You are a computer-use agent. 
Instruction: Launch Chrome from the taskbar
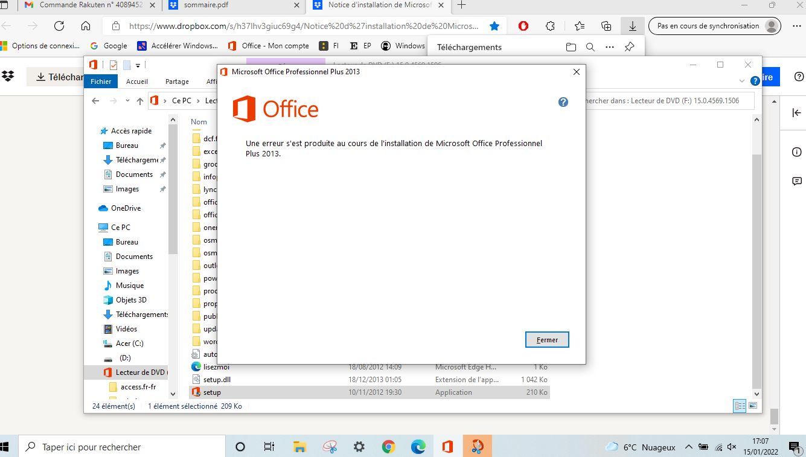388,447
